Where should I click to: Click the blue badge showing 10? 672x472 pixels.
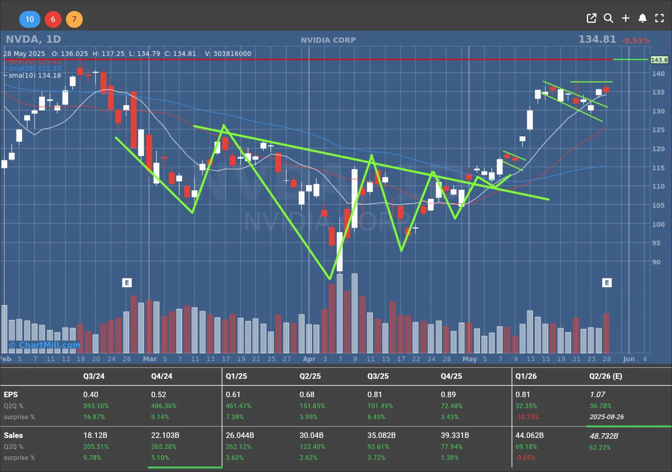click(x=30, y=19)
